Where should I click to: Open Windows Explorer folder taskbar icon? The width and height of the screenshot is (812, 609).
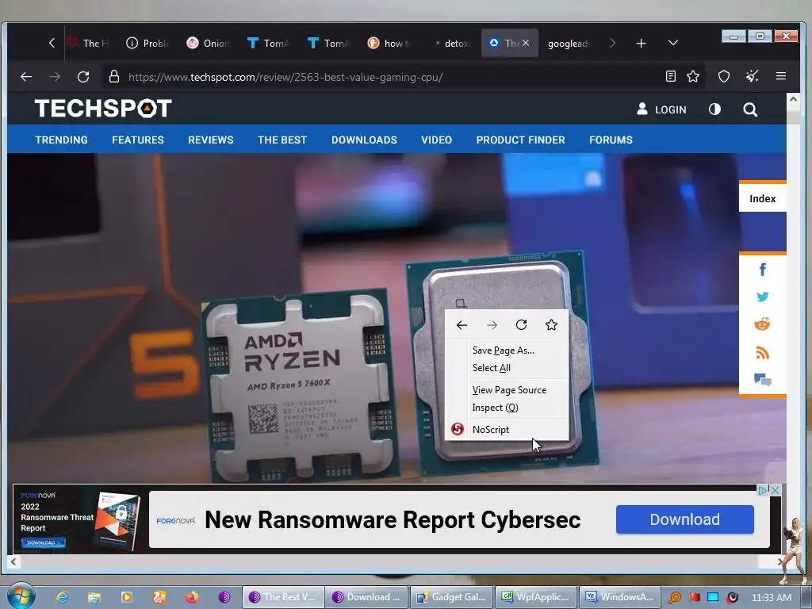tap(94, 597)
